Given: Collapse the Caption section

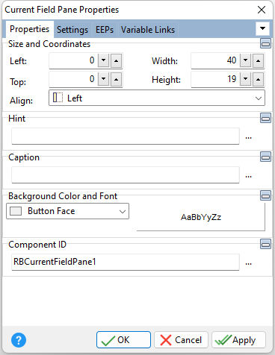Looking at the screenshot, I should [x=265, y=157].
